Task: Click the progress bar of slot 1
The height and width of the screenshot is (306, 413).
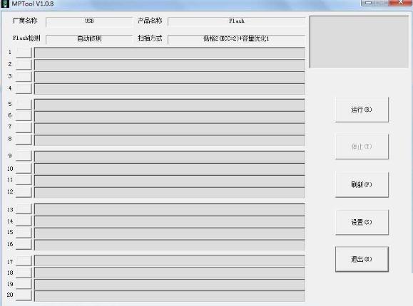Action: click(x=170, y=53)
